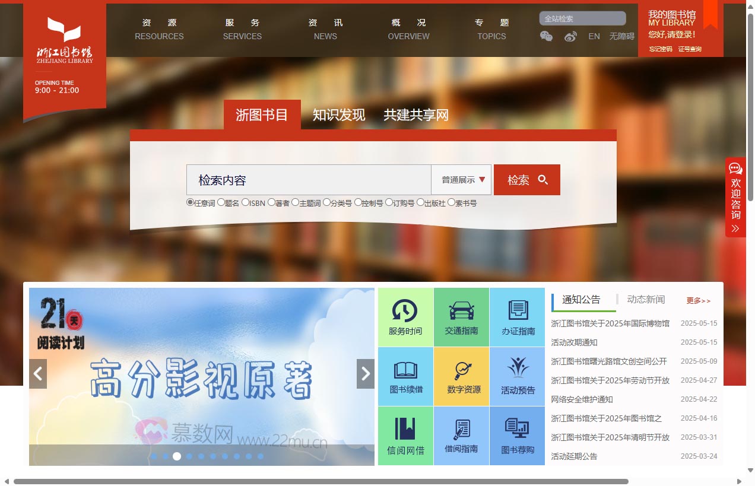Open the 普通展示 display mode dropdown
The height and width of the screenshot is (486, 755).
462,179
